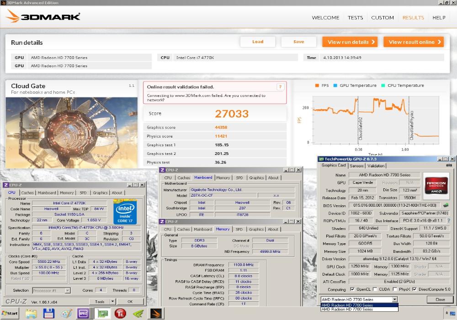Click the question mark help icon in validation box
The image size is (457, 320).
click(x=280, y=87)
